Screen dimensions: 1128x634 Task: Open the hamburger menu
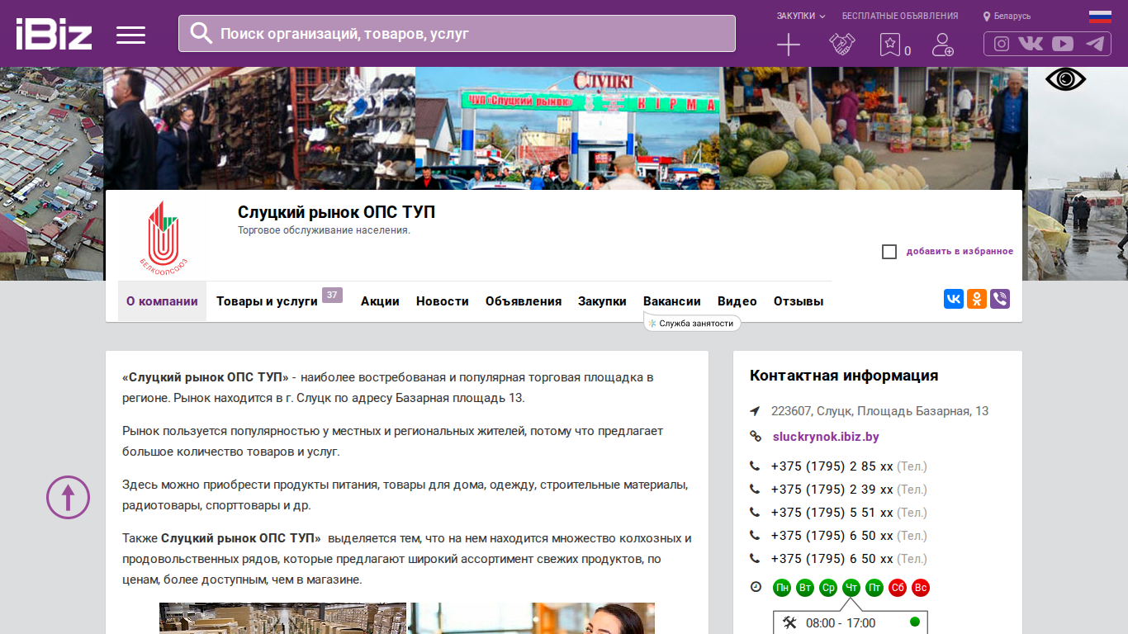(x=130, y=35)
